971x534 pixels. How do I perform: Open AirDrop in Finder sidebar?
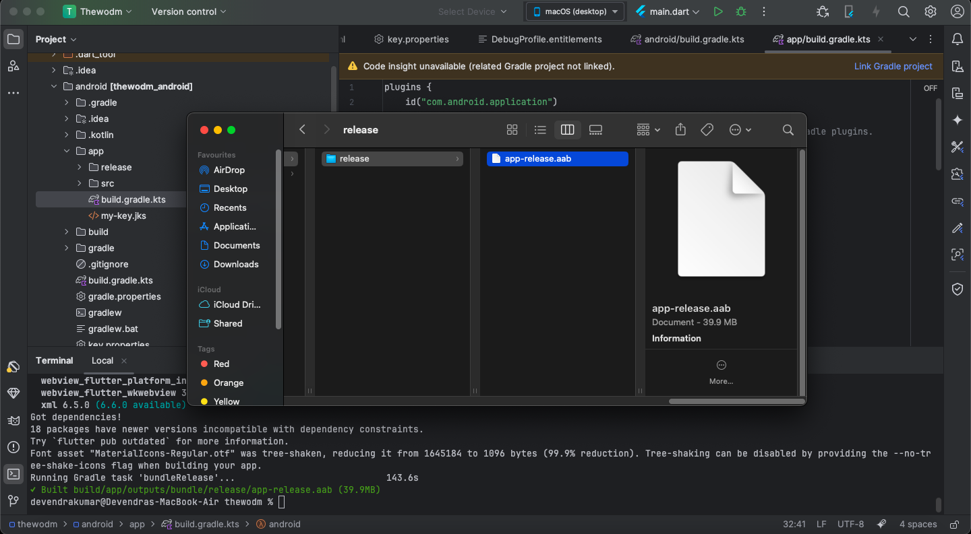tap(229, 170)
